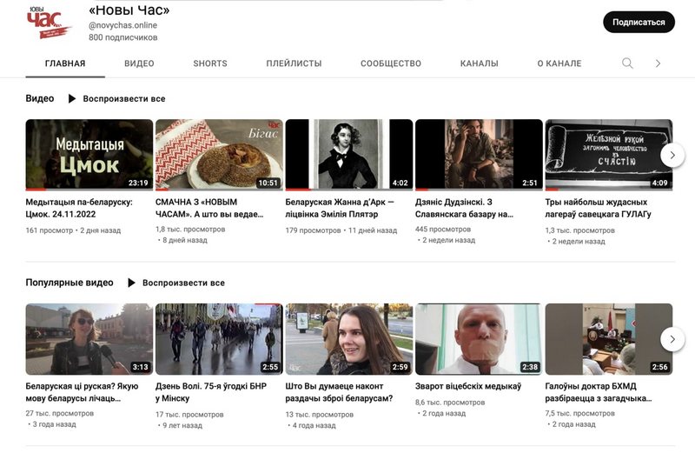Open Медытацыя Цмок video thumbnail
695x453 pixels.
pos(89,155)
